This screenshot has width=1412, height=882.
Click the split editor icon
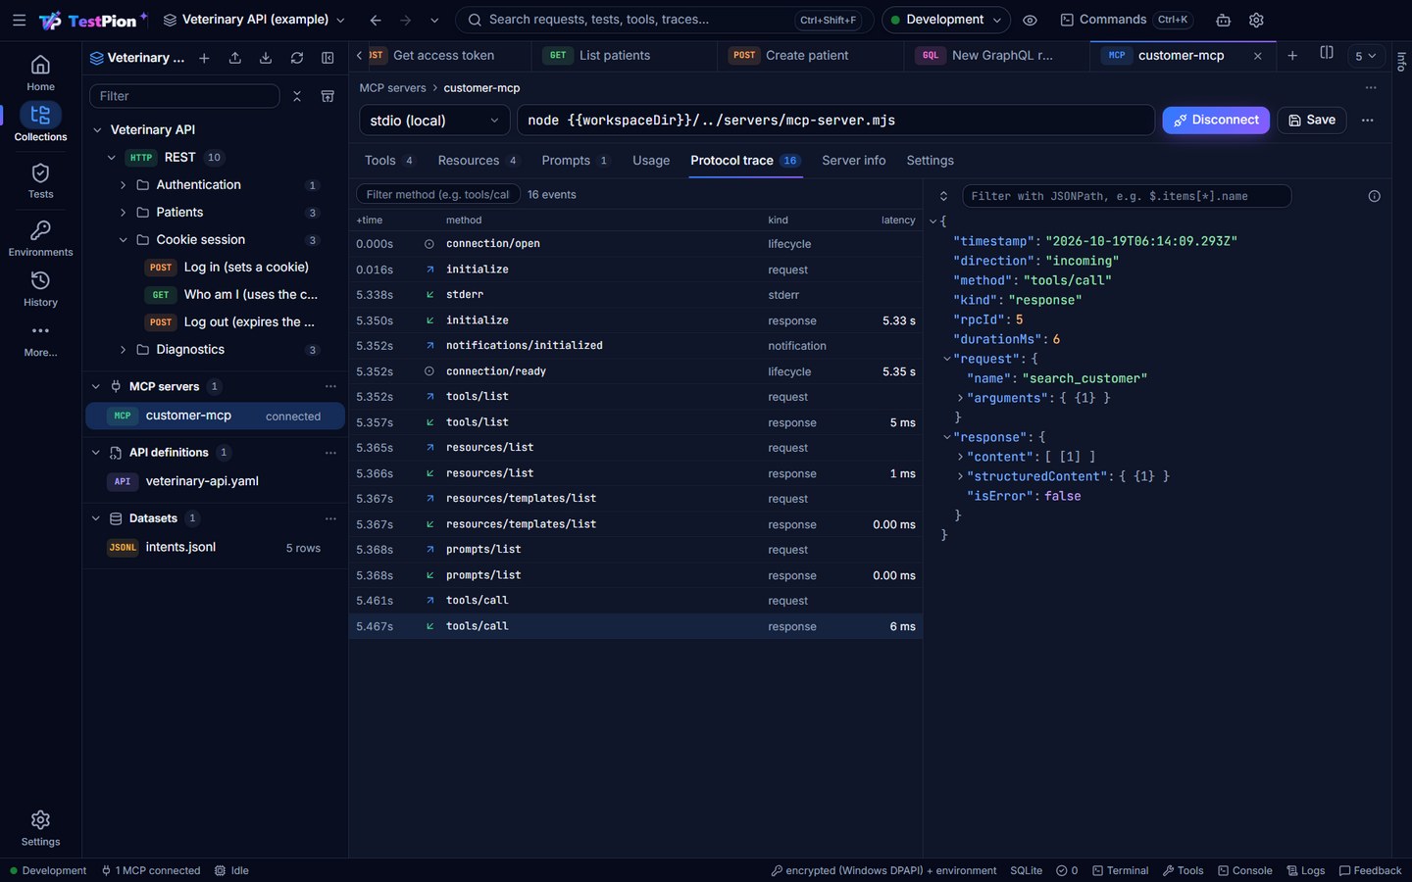[x=1327, y=54]
